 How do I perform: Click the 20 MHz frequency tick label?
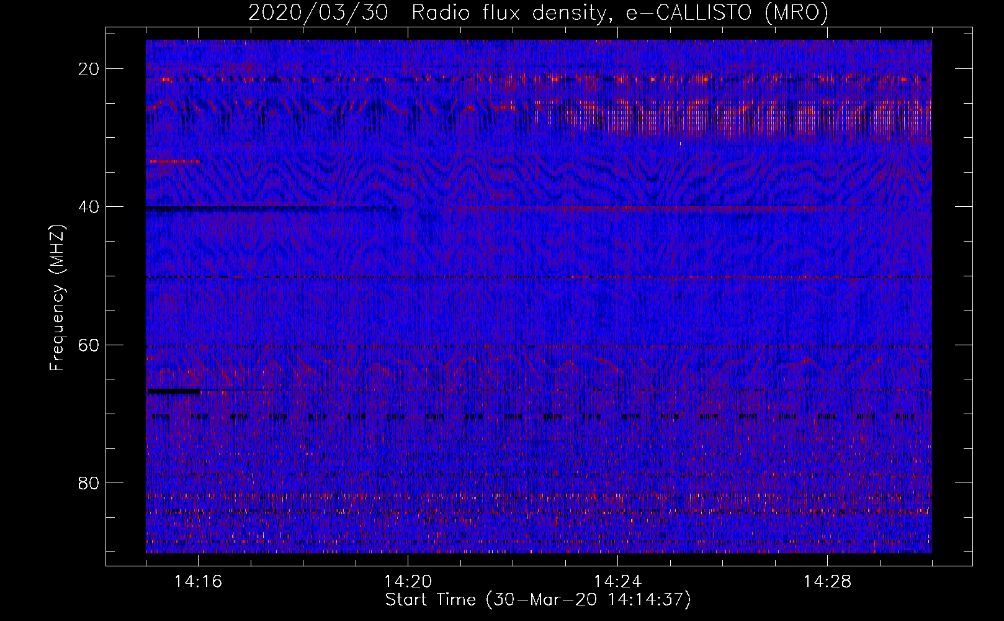(x=89, y=69)
